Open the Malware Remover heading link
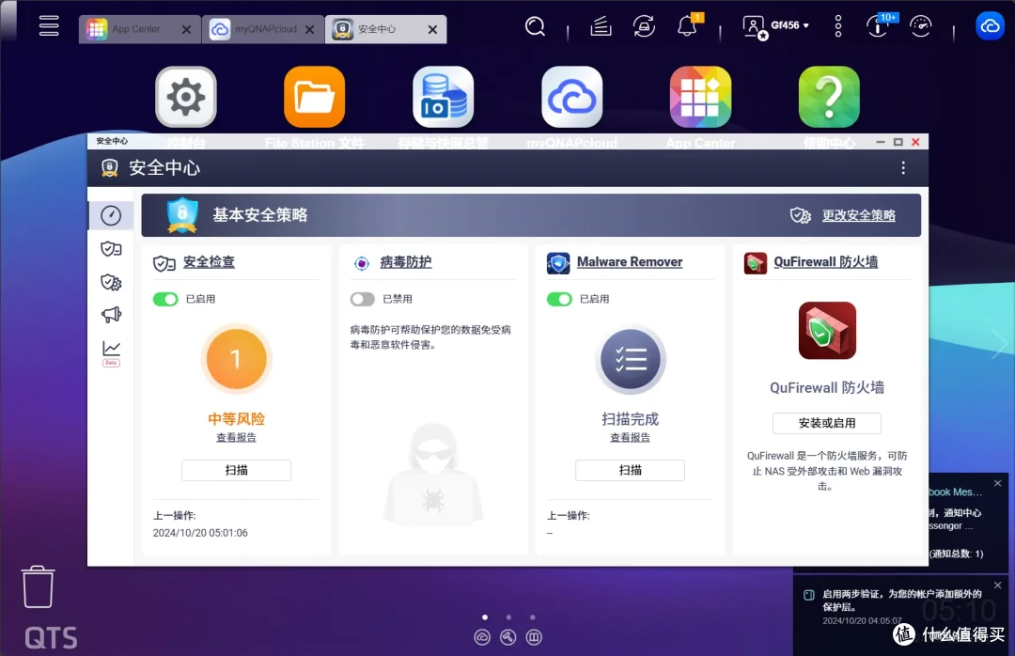1015x656 pixels. (629, 262)
